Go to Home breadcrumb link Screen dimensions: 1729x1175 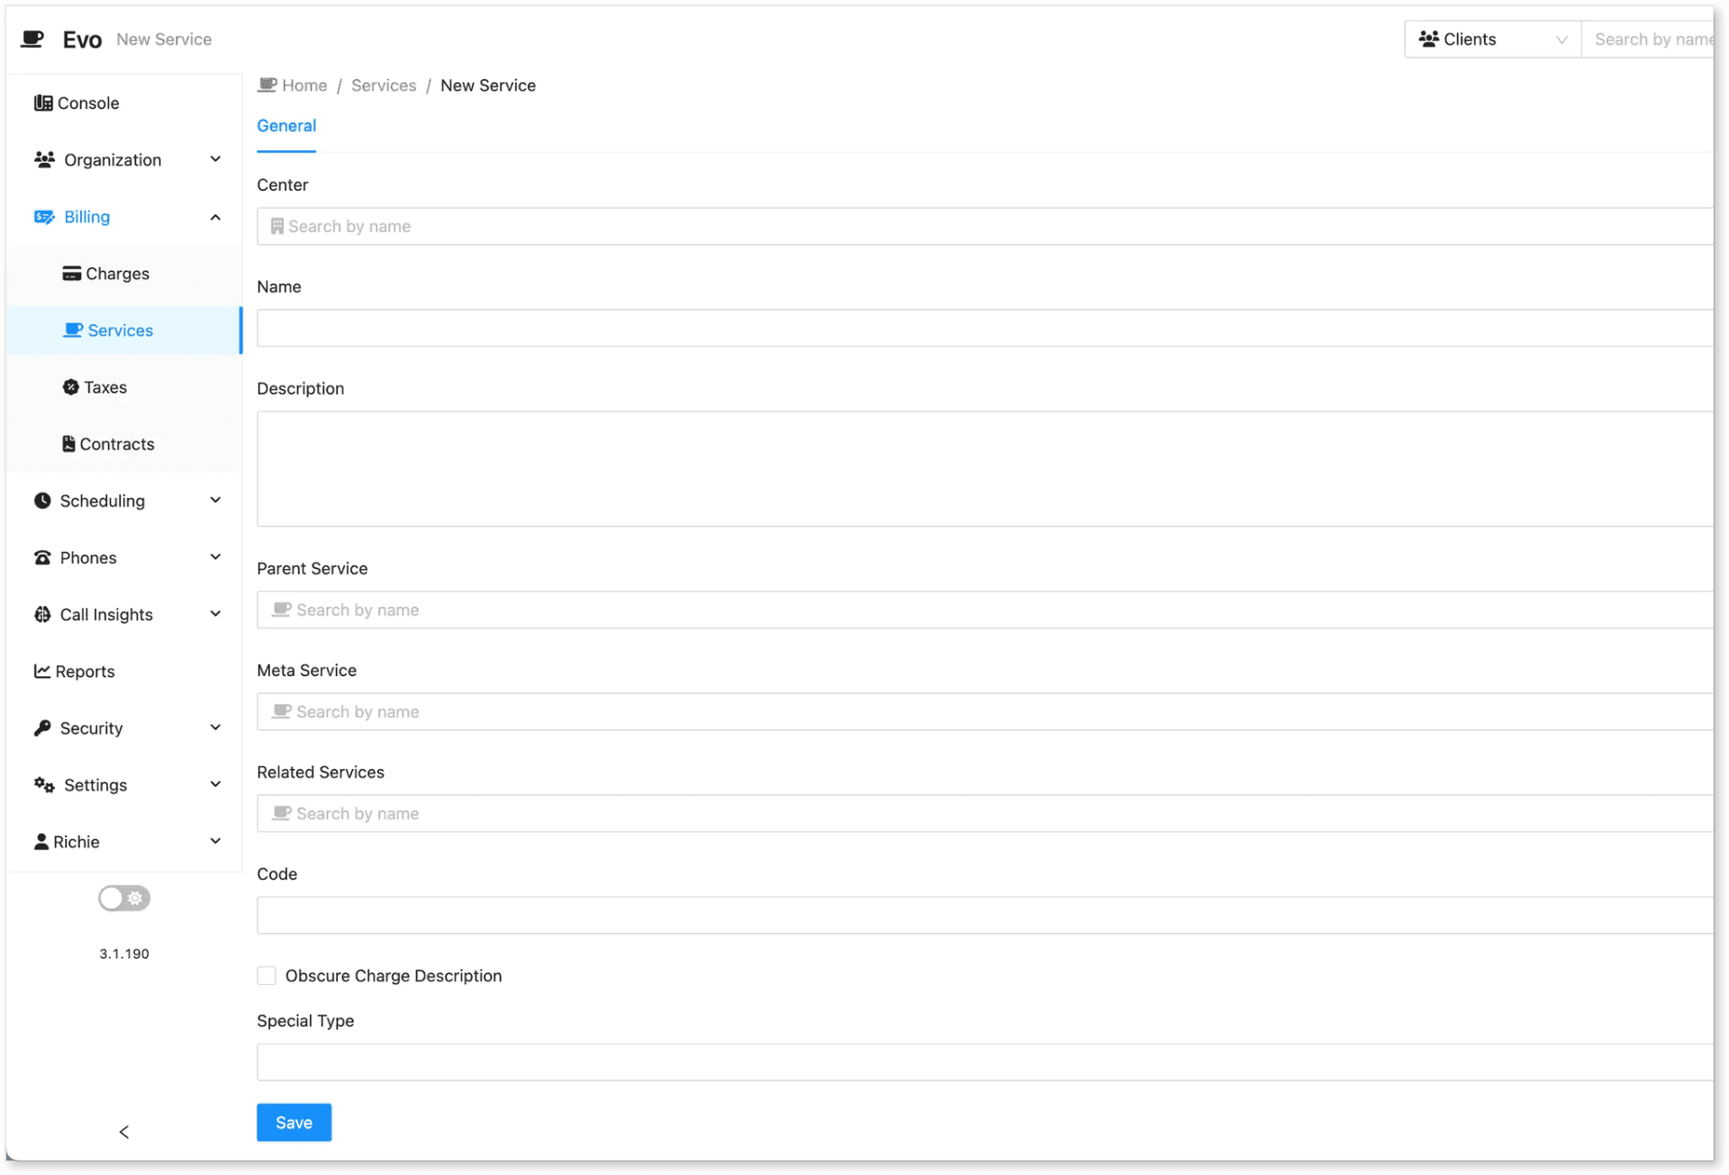pyautogui.click(x=304, y=86)
